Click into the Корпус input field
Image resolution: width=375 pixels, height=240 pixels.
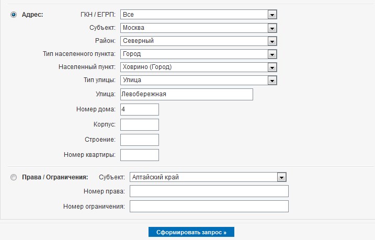point(139,124)
